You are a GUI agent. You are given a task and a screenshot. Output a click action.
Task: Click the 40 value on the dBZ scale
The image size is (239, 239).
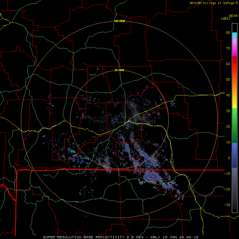pos(228,95)
